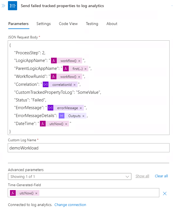The height and width of the screenshot is (208, 173).
Task: Collapse the panel using the double chevron
Action: 3,6
